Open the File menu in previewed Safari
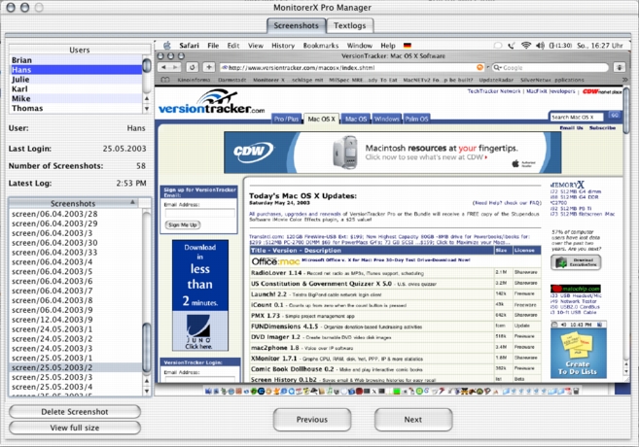Image resolution: width=639 pixels, height=447 pixels. coord(213,46)
